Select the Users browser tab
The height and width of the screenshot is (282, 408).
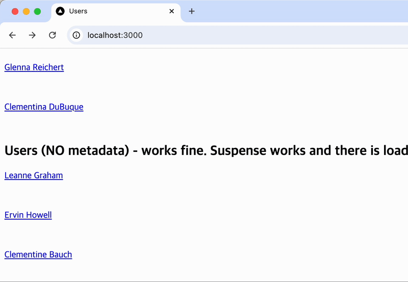tap(116, 11)
